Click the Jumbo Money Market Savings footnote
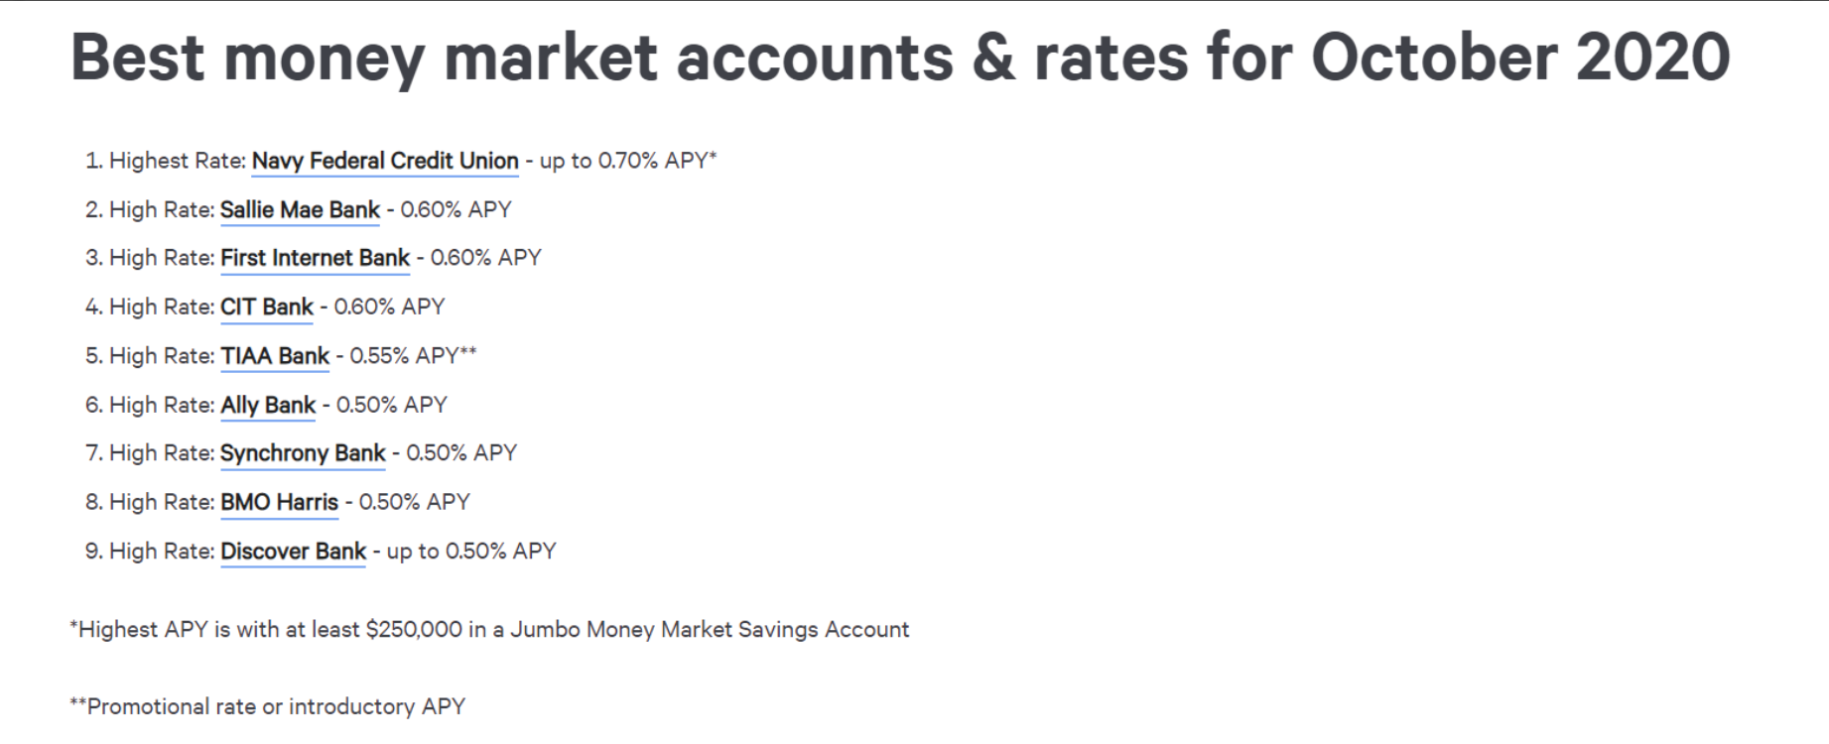The height and width of the screenshot is (744, 1829). click(x=489, y=630)
